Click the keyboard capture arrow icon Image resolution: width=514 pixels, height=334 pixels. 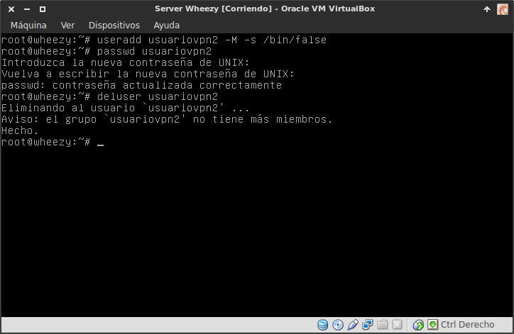(x=432, y=325)
